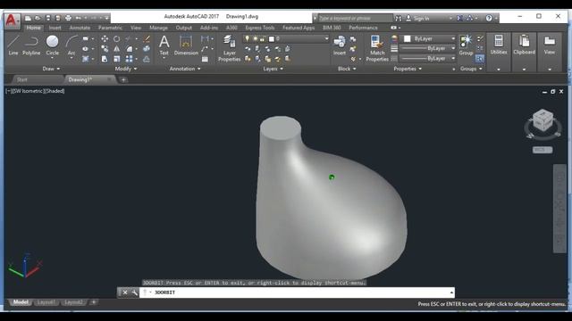Select the Text annotation tool
572x321 pixels.
click(x=164, y=45)
